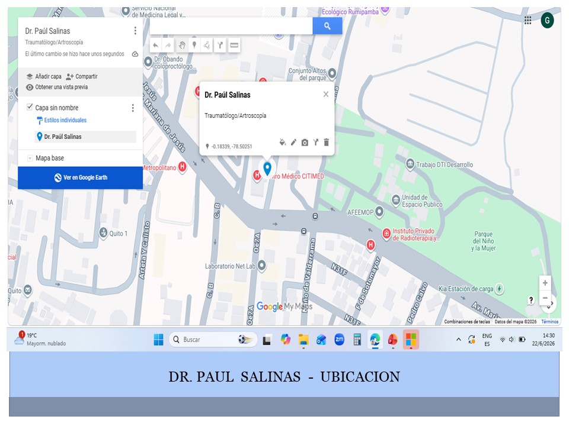Image resolution: width=569 pixels, height=426 pixels.
Task: Click the blue search button
Action: 327,26
